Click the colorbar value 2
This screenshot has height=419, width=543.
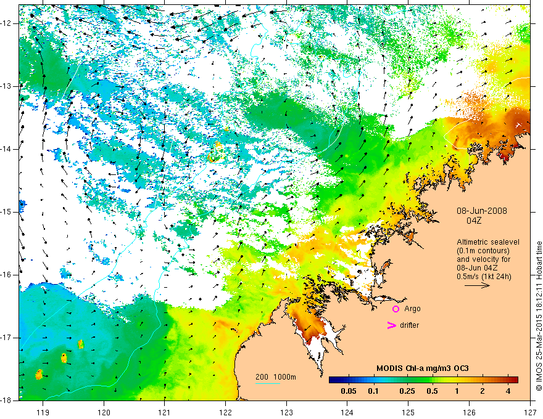483,391
